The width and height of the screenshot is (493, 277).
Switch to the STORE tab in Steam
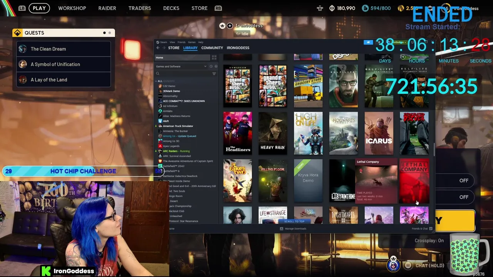click(x=174, y=48)
